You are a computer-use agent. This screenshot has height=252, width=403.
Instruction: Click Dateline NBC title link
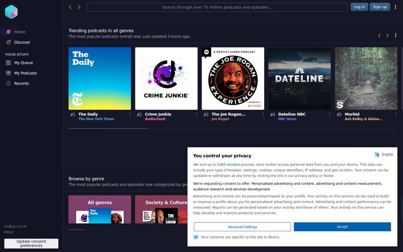click(x=292, y=114)
